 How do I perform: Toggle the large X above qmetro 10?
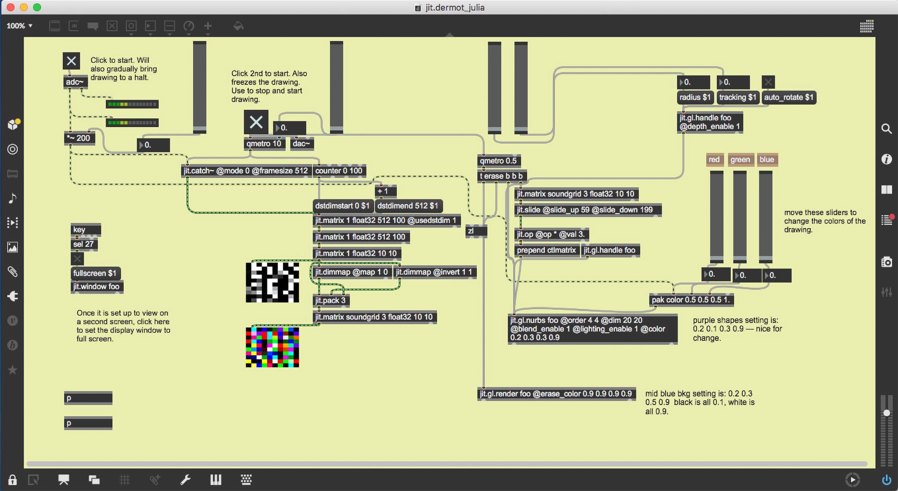[256, 122]
